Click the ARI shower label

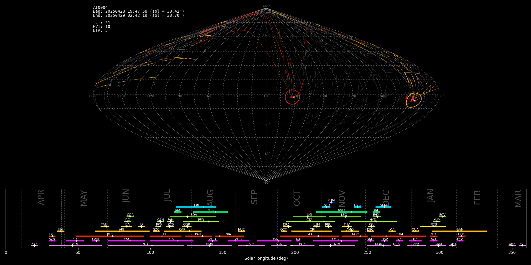coord(122,230)
